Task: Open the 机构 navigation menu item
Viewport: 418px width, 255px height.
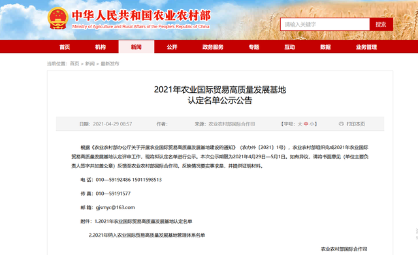Action: point(101,47)
